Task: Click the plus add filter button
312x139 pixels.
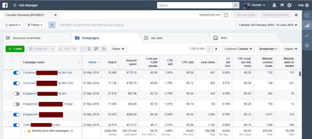Action: 52,25
